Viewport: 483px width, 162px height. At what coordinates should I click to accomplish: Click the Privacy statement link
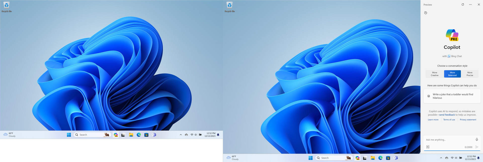point(468,120)
